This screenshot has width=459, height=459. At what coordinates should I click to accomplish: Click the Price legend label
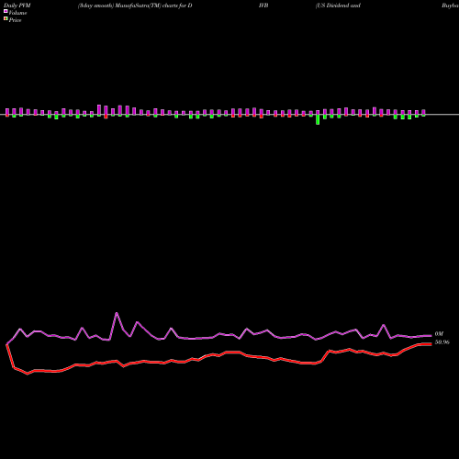tap(15, 20)
